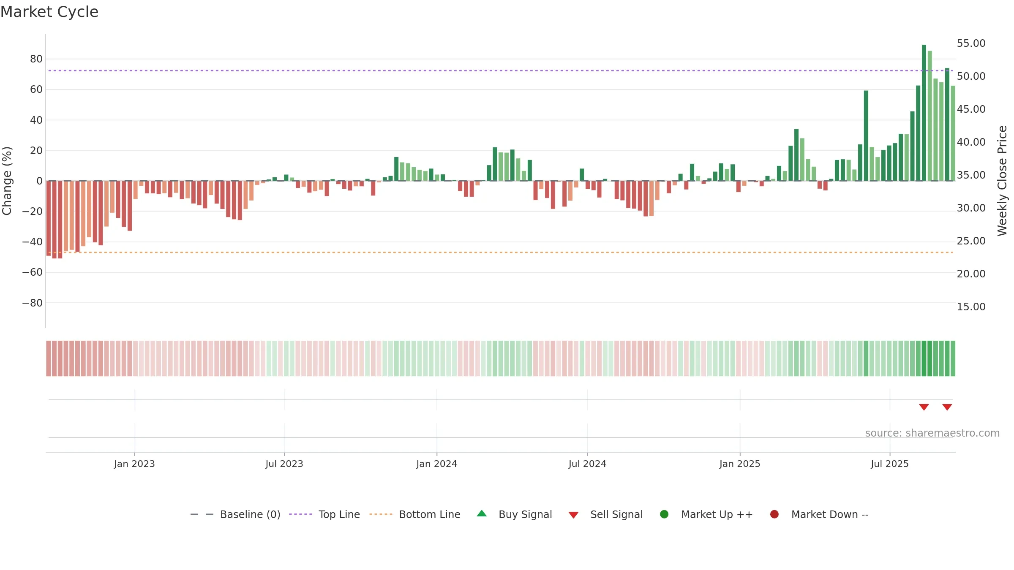Toggle the Sell Signal legend entry
This screenshot has width=1014, height=570.
pos(605,514)
